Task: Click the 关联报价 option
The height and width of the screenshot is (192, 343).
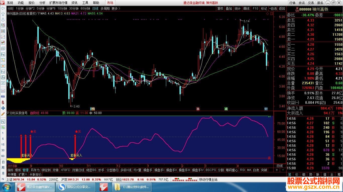Action: point(36,174)
